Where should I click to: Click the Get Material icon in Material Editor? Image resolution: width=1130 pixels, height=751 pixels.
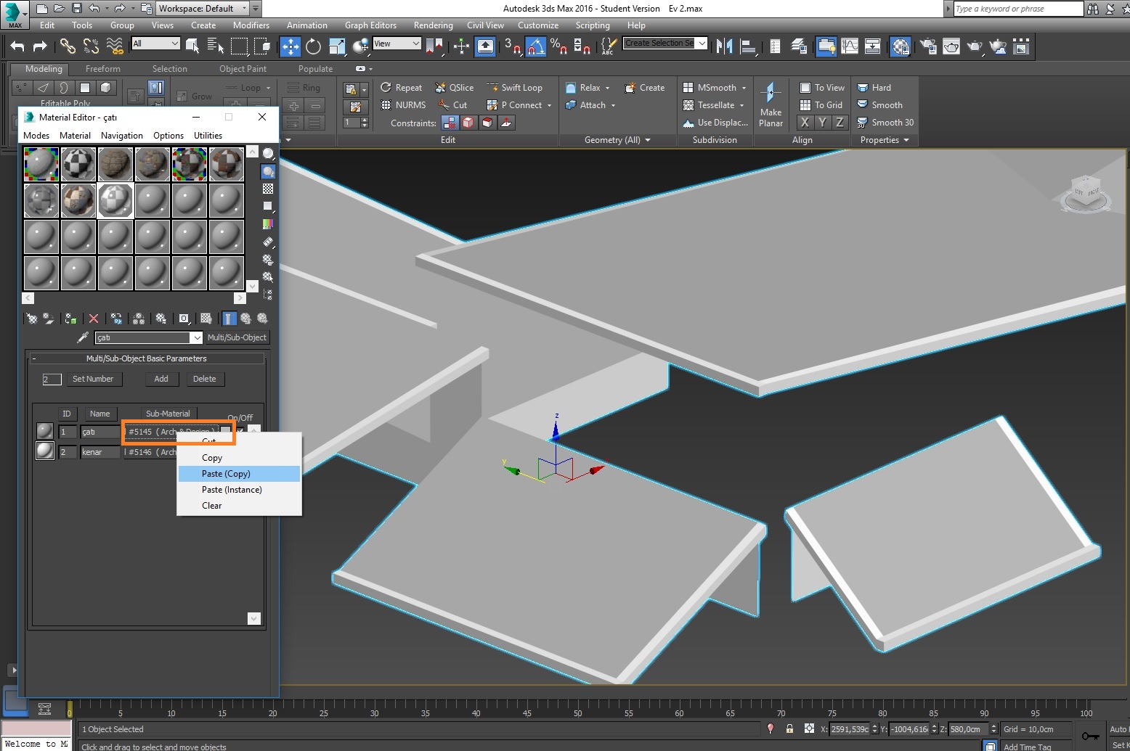[x=31, y=319]
